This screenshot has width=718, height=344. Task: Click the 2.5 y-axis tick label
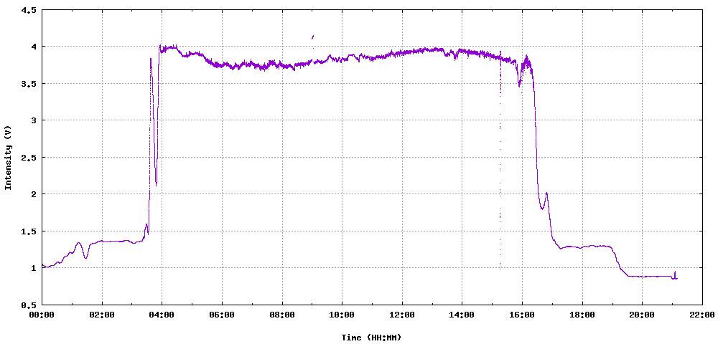[29, 158]
